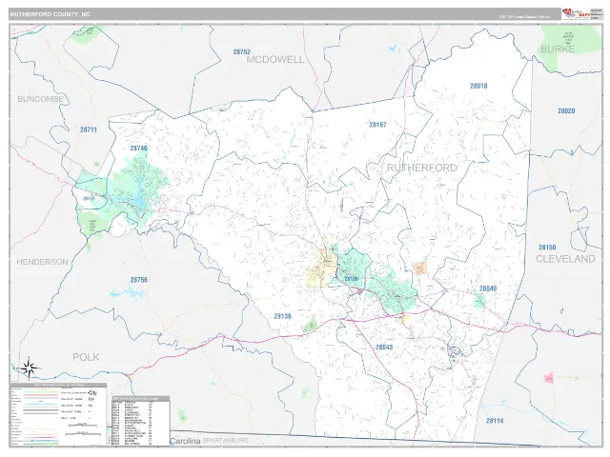The height and width of the screenshot is (457, 610).
Task: Click ZIP code label 28720
Action: [89, 199]
